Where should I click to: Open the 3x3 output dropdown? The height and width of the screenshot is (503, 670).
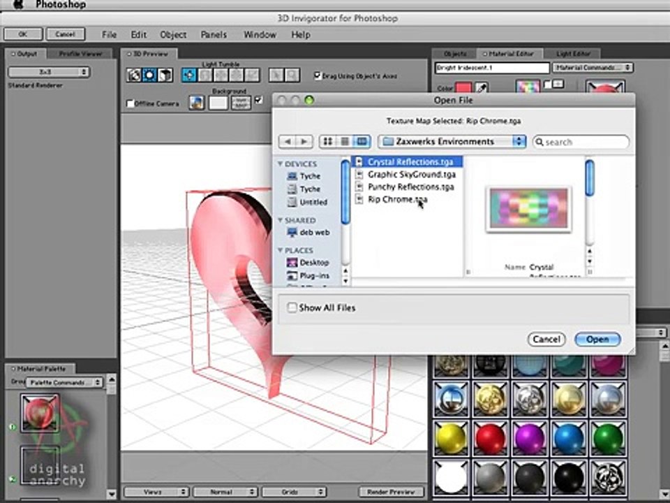[49, 72]
